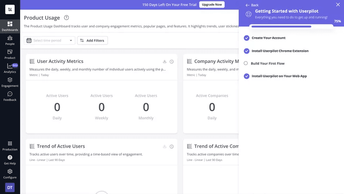This screenshot has width=344, height=194.
Task: Go to Analytics in the sidebar
Action: pyautogui.click(x=10, y=68)
